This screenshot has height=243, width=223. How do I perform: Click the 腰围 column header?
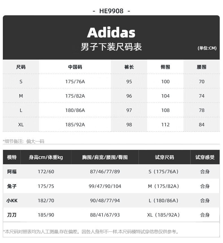tap(202, 67)
